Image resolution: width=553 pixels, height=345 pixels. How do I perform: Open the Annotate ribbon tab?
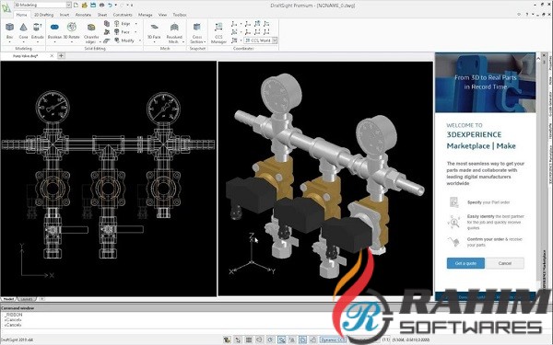tap(83, 15)
